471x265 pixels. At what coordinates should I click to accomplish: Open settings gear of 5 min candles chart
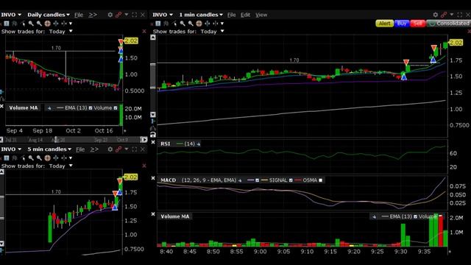tap(110, 149)
